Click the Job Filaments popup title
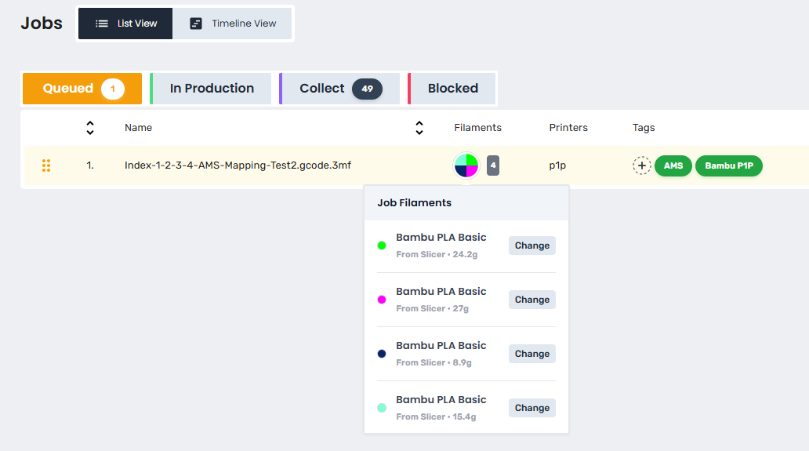This screenshot has width=809, height=451. [415, 203]
